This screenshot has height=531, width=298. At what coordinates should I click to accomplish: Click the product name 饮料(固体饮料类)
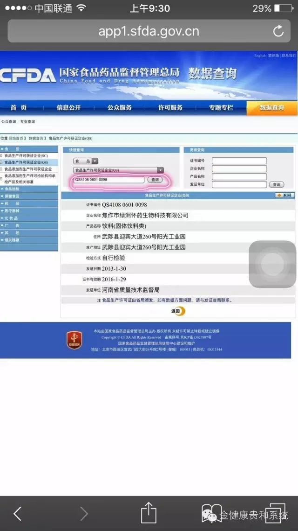click(x=124, y=226)
